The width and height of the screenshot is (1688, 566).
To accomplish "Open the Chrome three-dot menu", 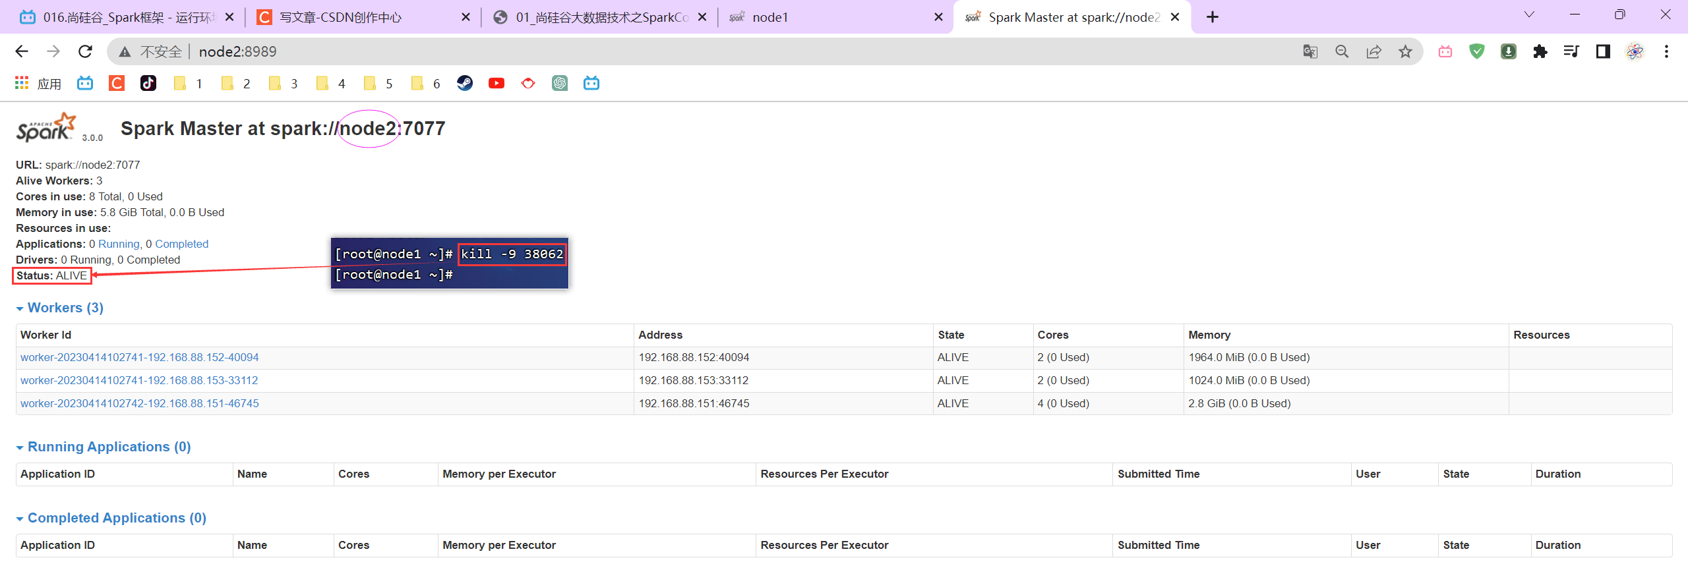I will pyautogui.click(x=1666, y=51).
